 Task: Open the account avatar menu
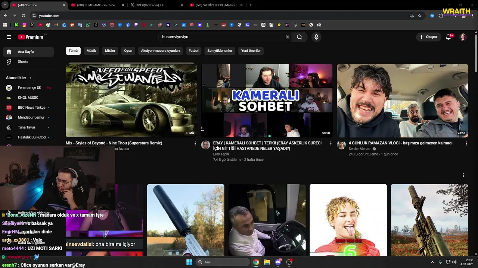[463, 37]
